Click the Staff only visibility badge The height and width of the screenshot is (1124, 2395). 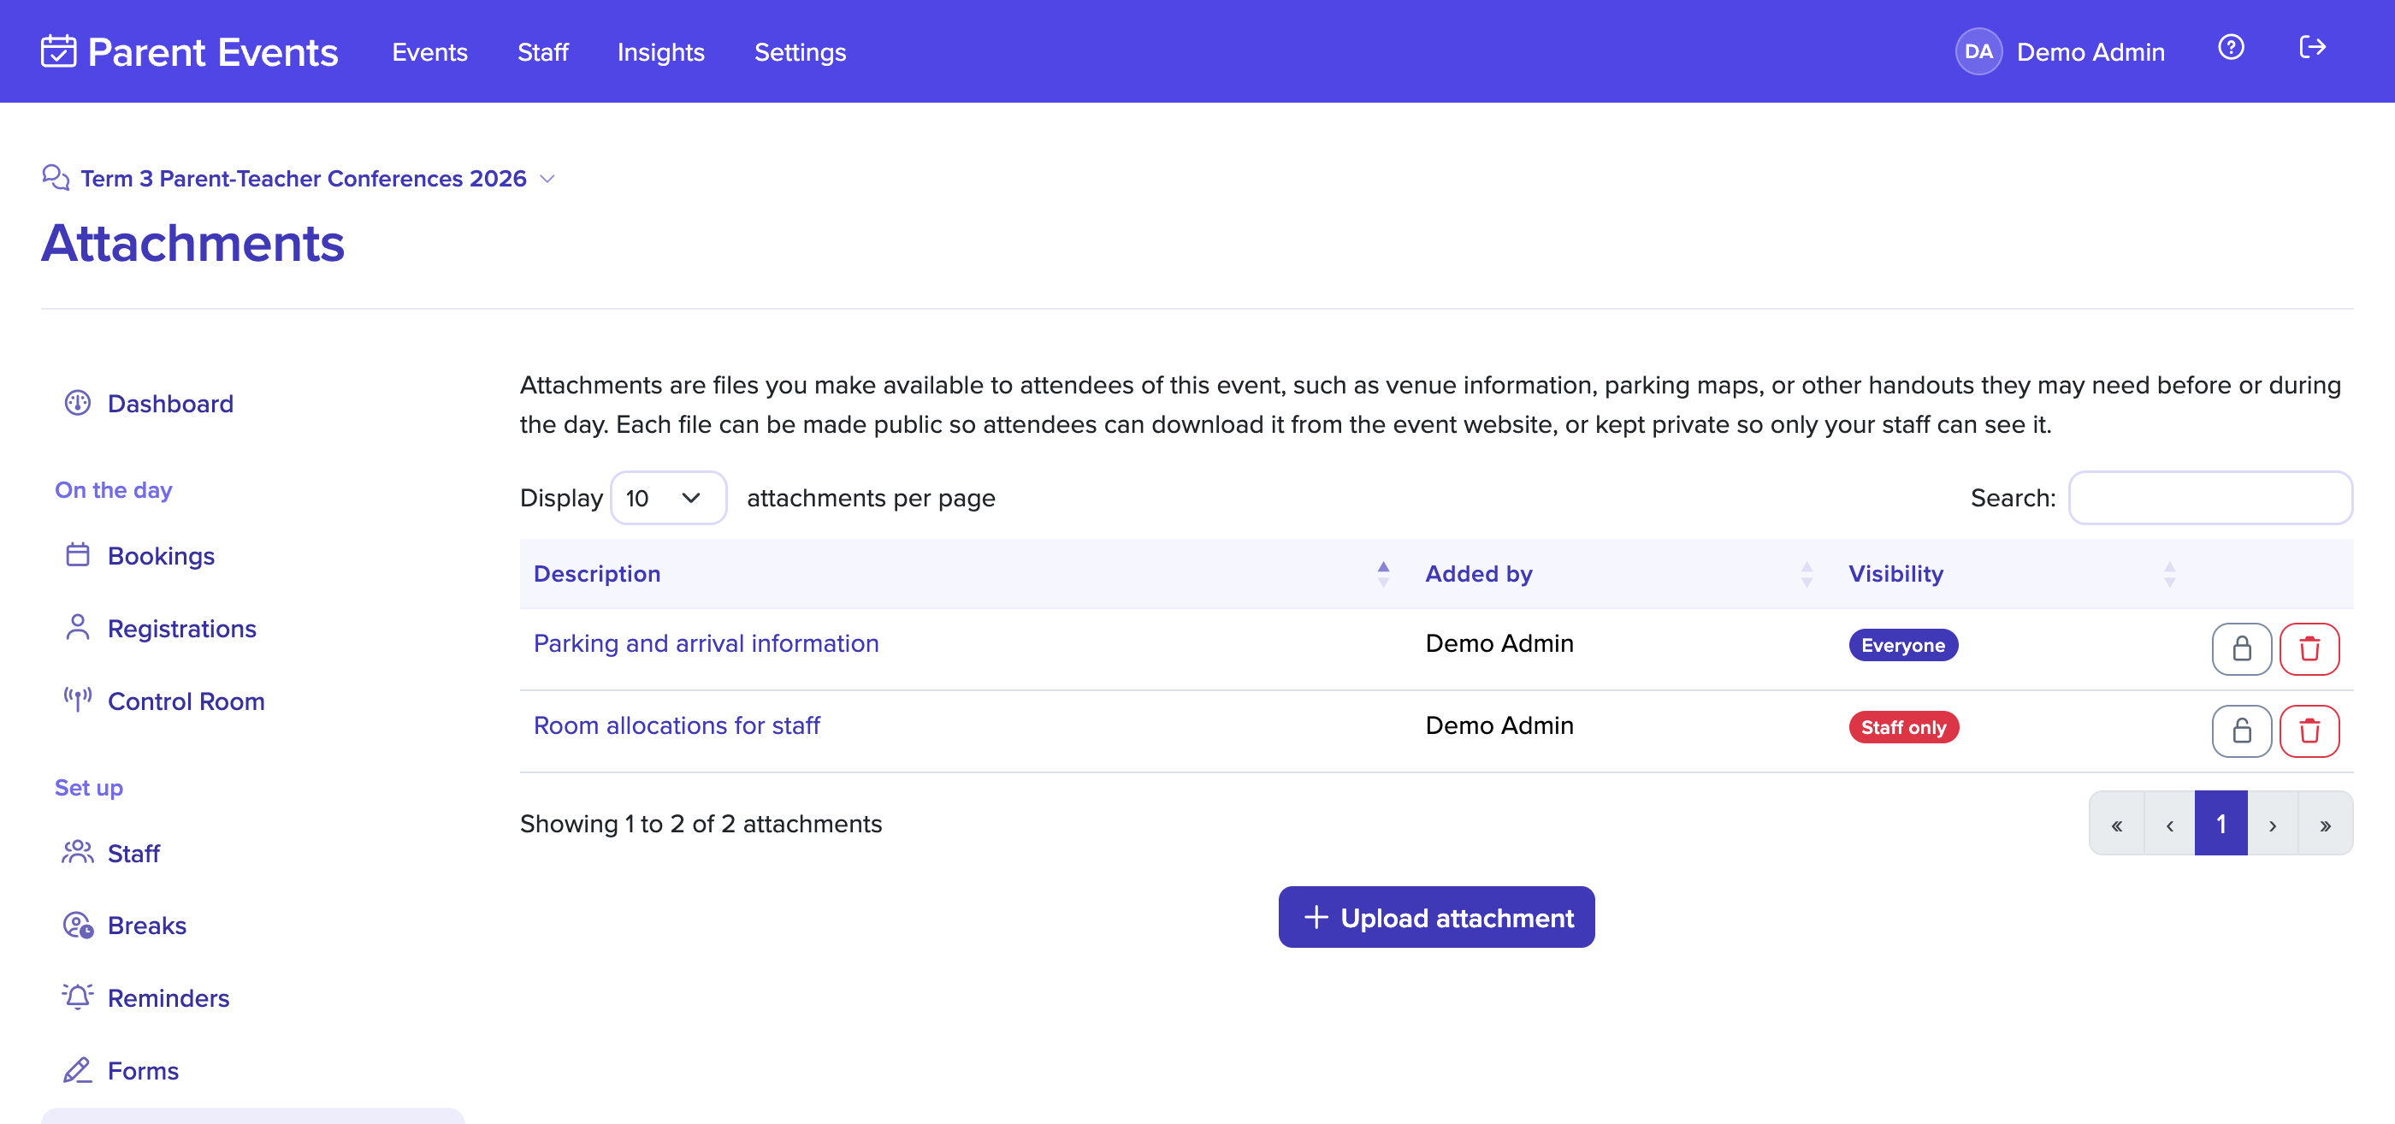pos(1903,727)
